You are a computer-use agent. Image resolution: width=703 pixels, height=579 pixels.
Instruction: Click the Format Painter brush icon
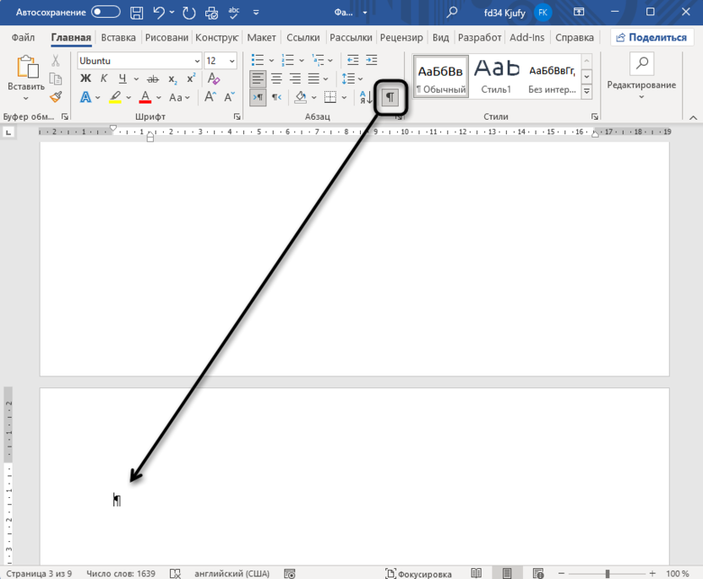pos(56,97)
